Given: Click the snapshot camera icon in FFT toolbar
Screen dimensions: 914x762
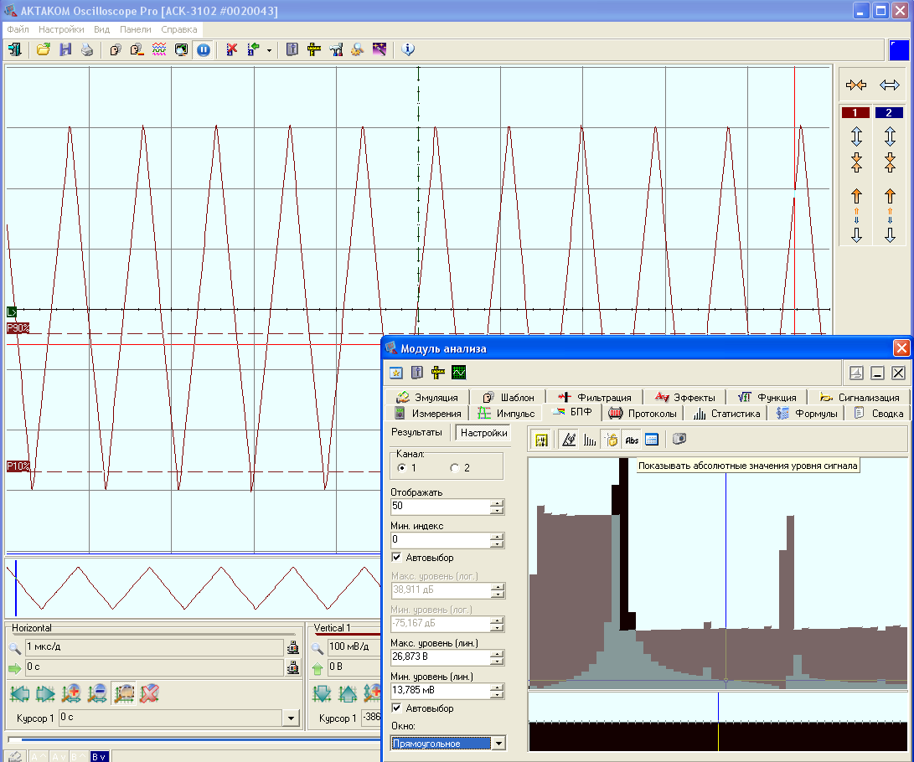Looking at the screenshot, I should click(679, 440).
